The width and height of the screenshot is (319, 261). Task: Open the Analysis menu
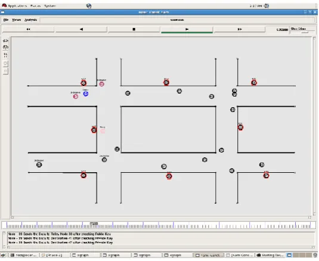click(x=31, y=20)
